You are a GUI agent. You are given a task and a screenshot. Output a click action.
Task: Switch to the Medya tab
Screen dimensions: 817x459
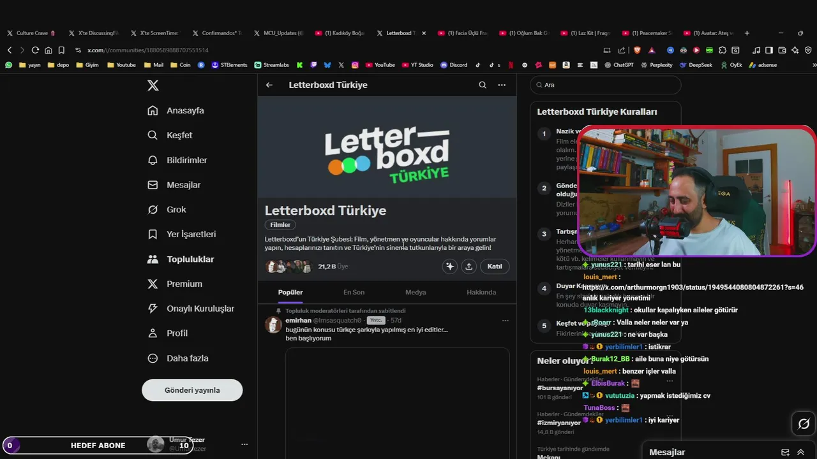click(416, 292)
